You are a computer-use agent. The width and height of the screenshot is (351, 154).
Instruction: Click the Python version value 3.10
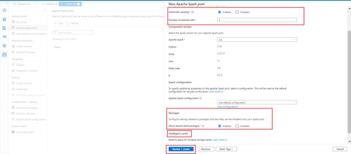click(219, 47)
